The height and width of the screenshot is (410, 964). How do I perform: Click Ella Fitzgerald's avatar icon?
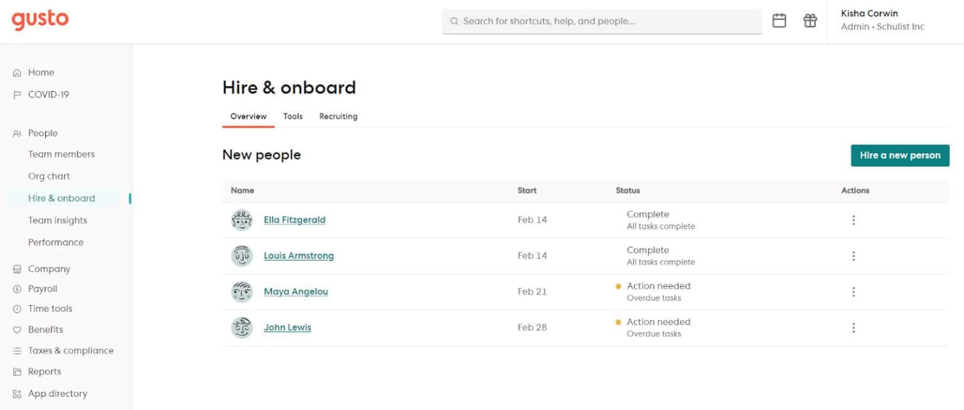tap(242, 220)
